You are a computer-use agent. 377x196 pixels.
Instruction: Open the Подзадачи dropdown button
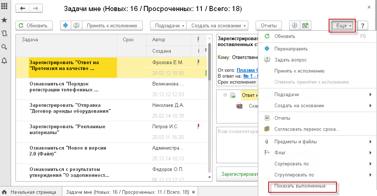[168, 25]
